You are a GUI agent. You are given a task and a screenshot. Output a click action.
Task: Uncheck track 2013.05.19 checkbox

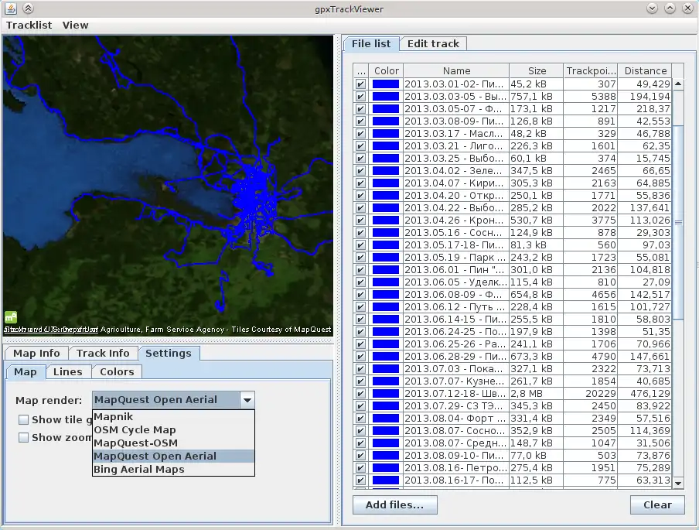click(x=360, y=258)
